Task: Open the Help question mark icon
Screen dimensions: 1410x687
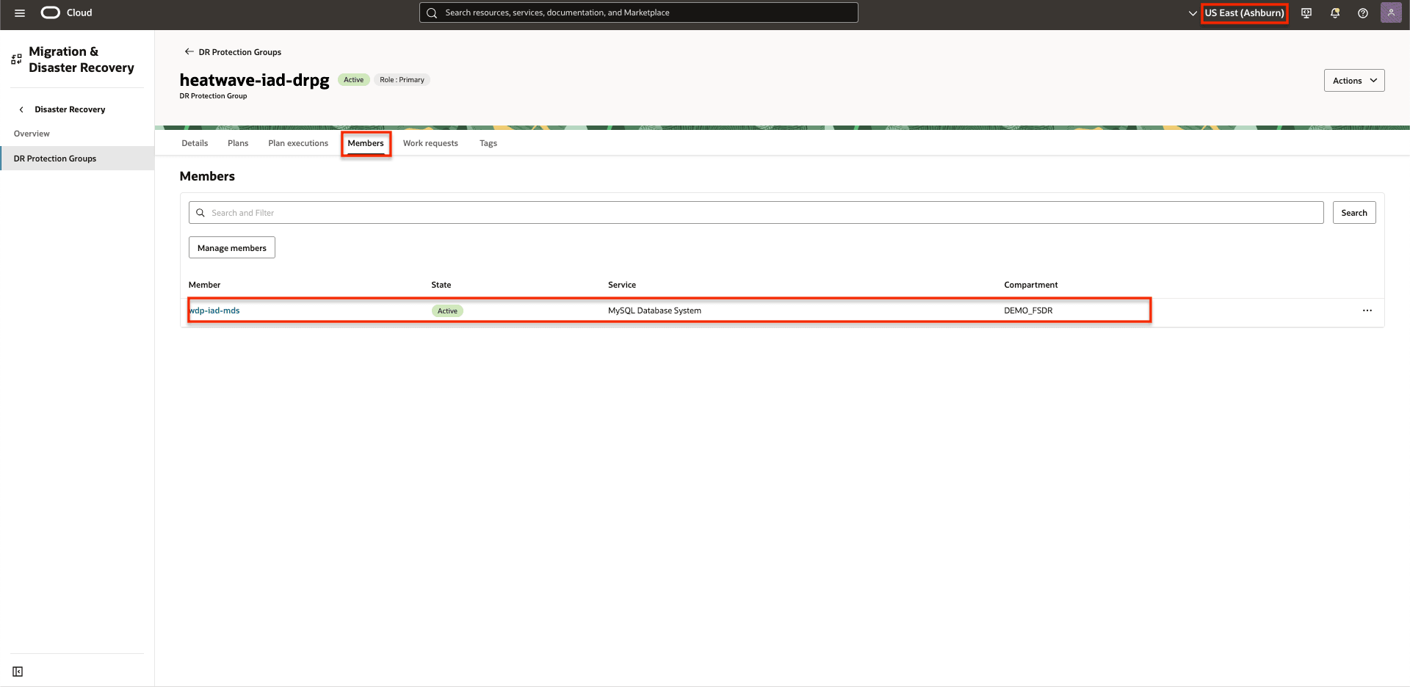Action: [1363, 12]
